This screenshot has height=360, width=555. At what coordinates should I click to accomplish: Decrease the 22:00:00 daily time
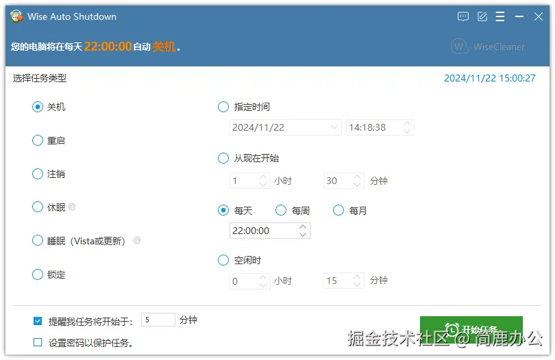pos(303,235)
